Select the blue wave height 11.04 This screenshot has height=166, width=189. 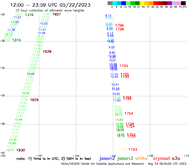tap(114, 74)
